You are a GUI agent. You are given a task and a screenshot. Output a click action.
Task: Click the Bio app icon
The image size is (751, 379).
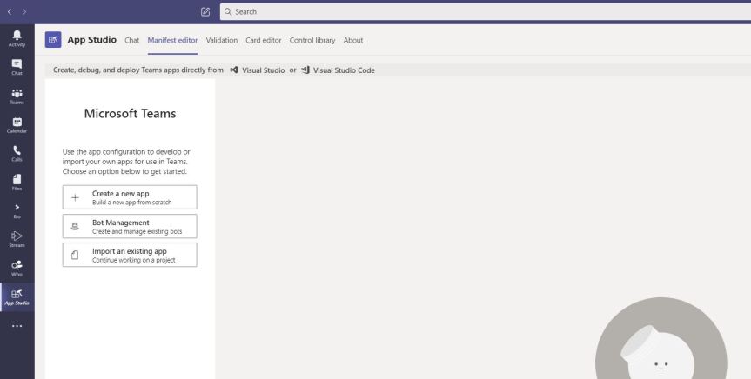coord(17,209)
